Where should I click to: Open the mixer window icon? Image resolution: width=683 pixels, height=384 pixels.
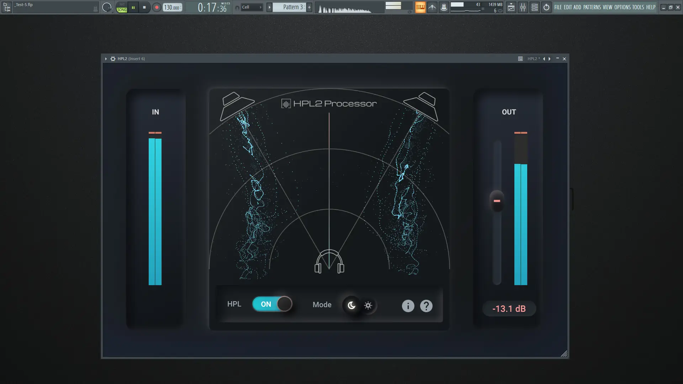coord(523,7)
